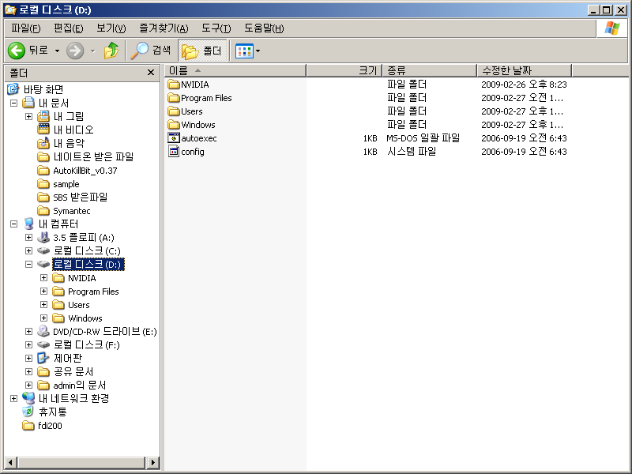Open the Tools (도구) menu
Screen dimensions: 632x474
click(x=216, y=28)
